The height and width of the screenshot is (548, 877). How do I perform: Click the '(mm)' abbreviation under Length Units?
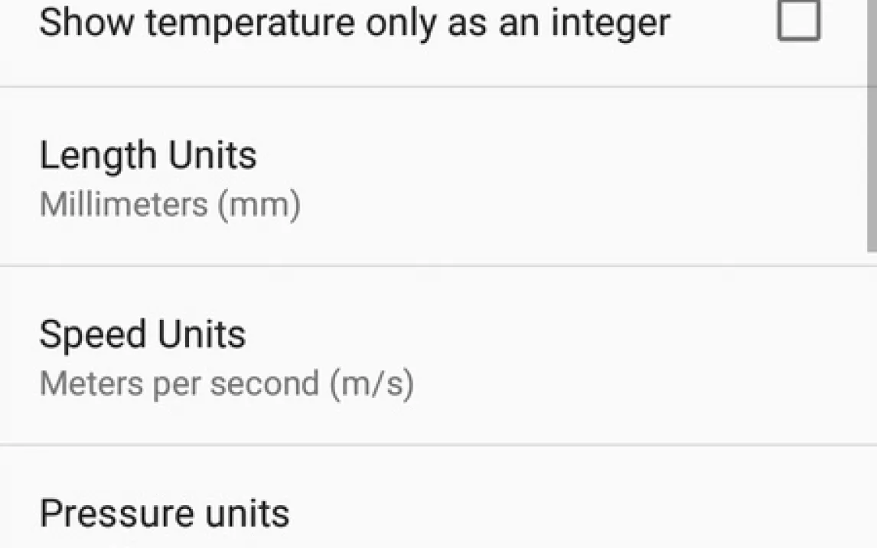pos(259,205)
